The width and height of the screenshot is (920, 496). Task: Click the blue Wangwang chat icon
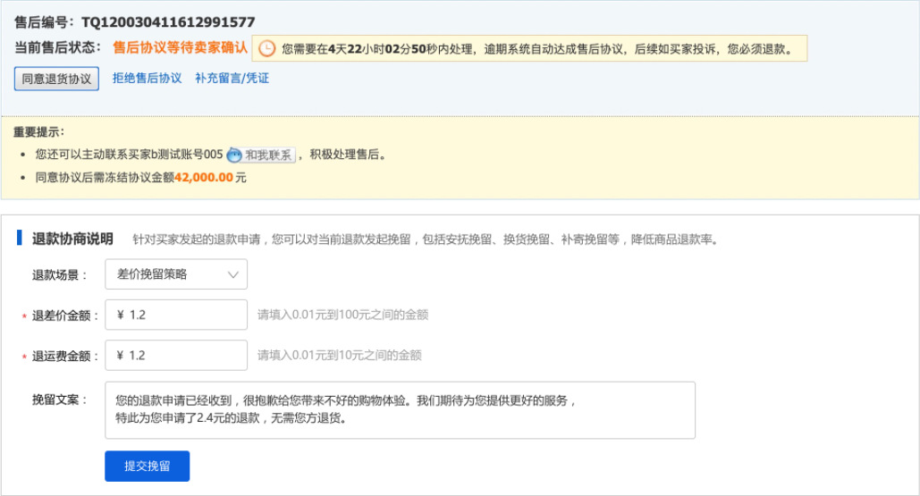pyautogui.click(x=234, y=155)
